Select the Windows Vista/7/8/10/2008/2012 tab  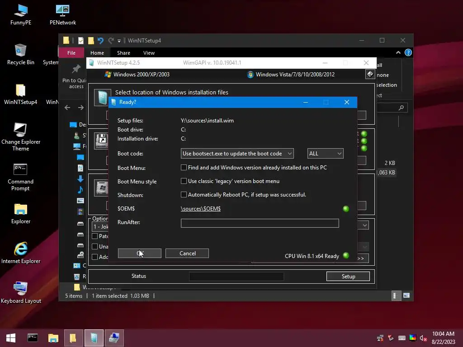click(291, 75)
